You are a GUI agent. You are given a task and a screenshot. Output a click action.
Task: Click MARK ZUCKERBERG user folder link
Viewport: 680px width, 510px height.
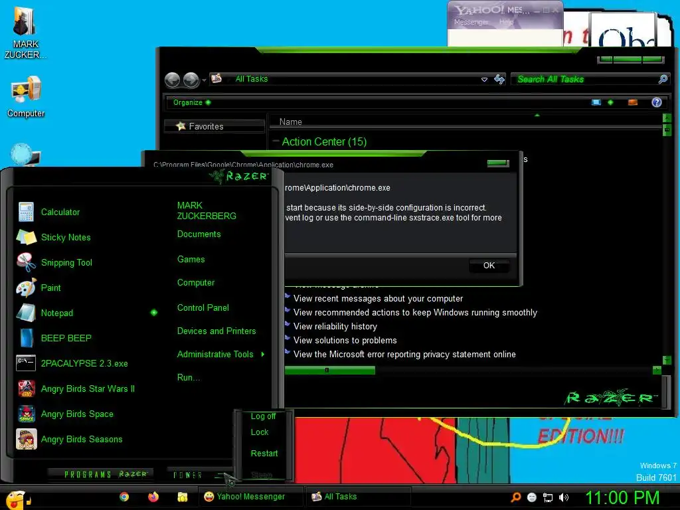pos(207,211)
